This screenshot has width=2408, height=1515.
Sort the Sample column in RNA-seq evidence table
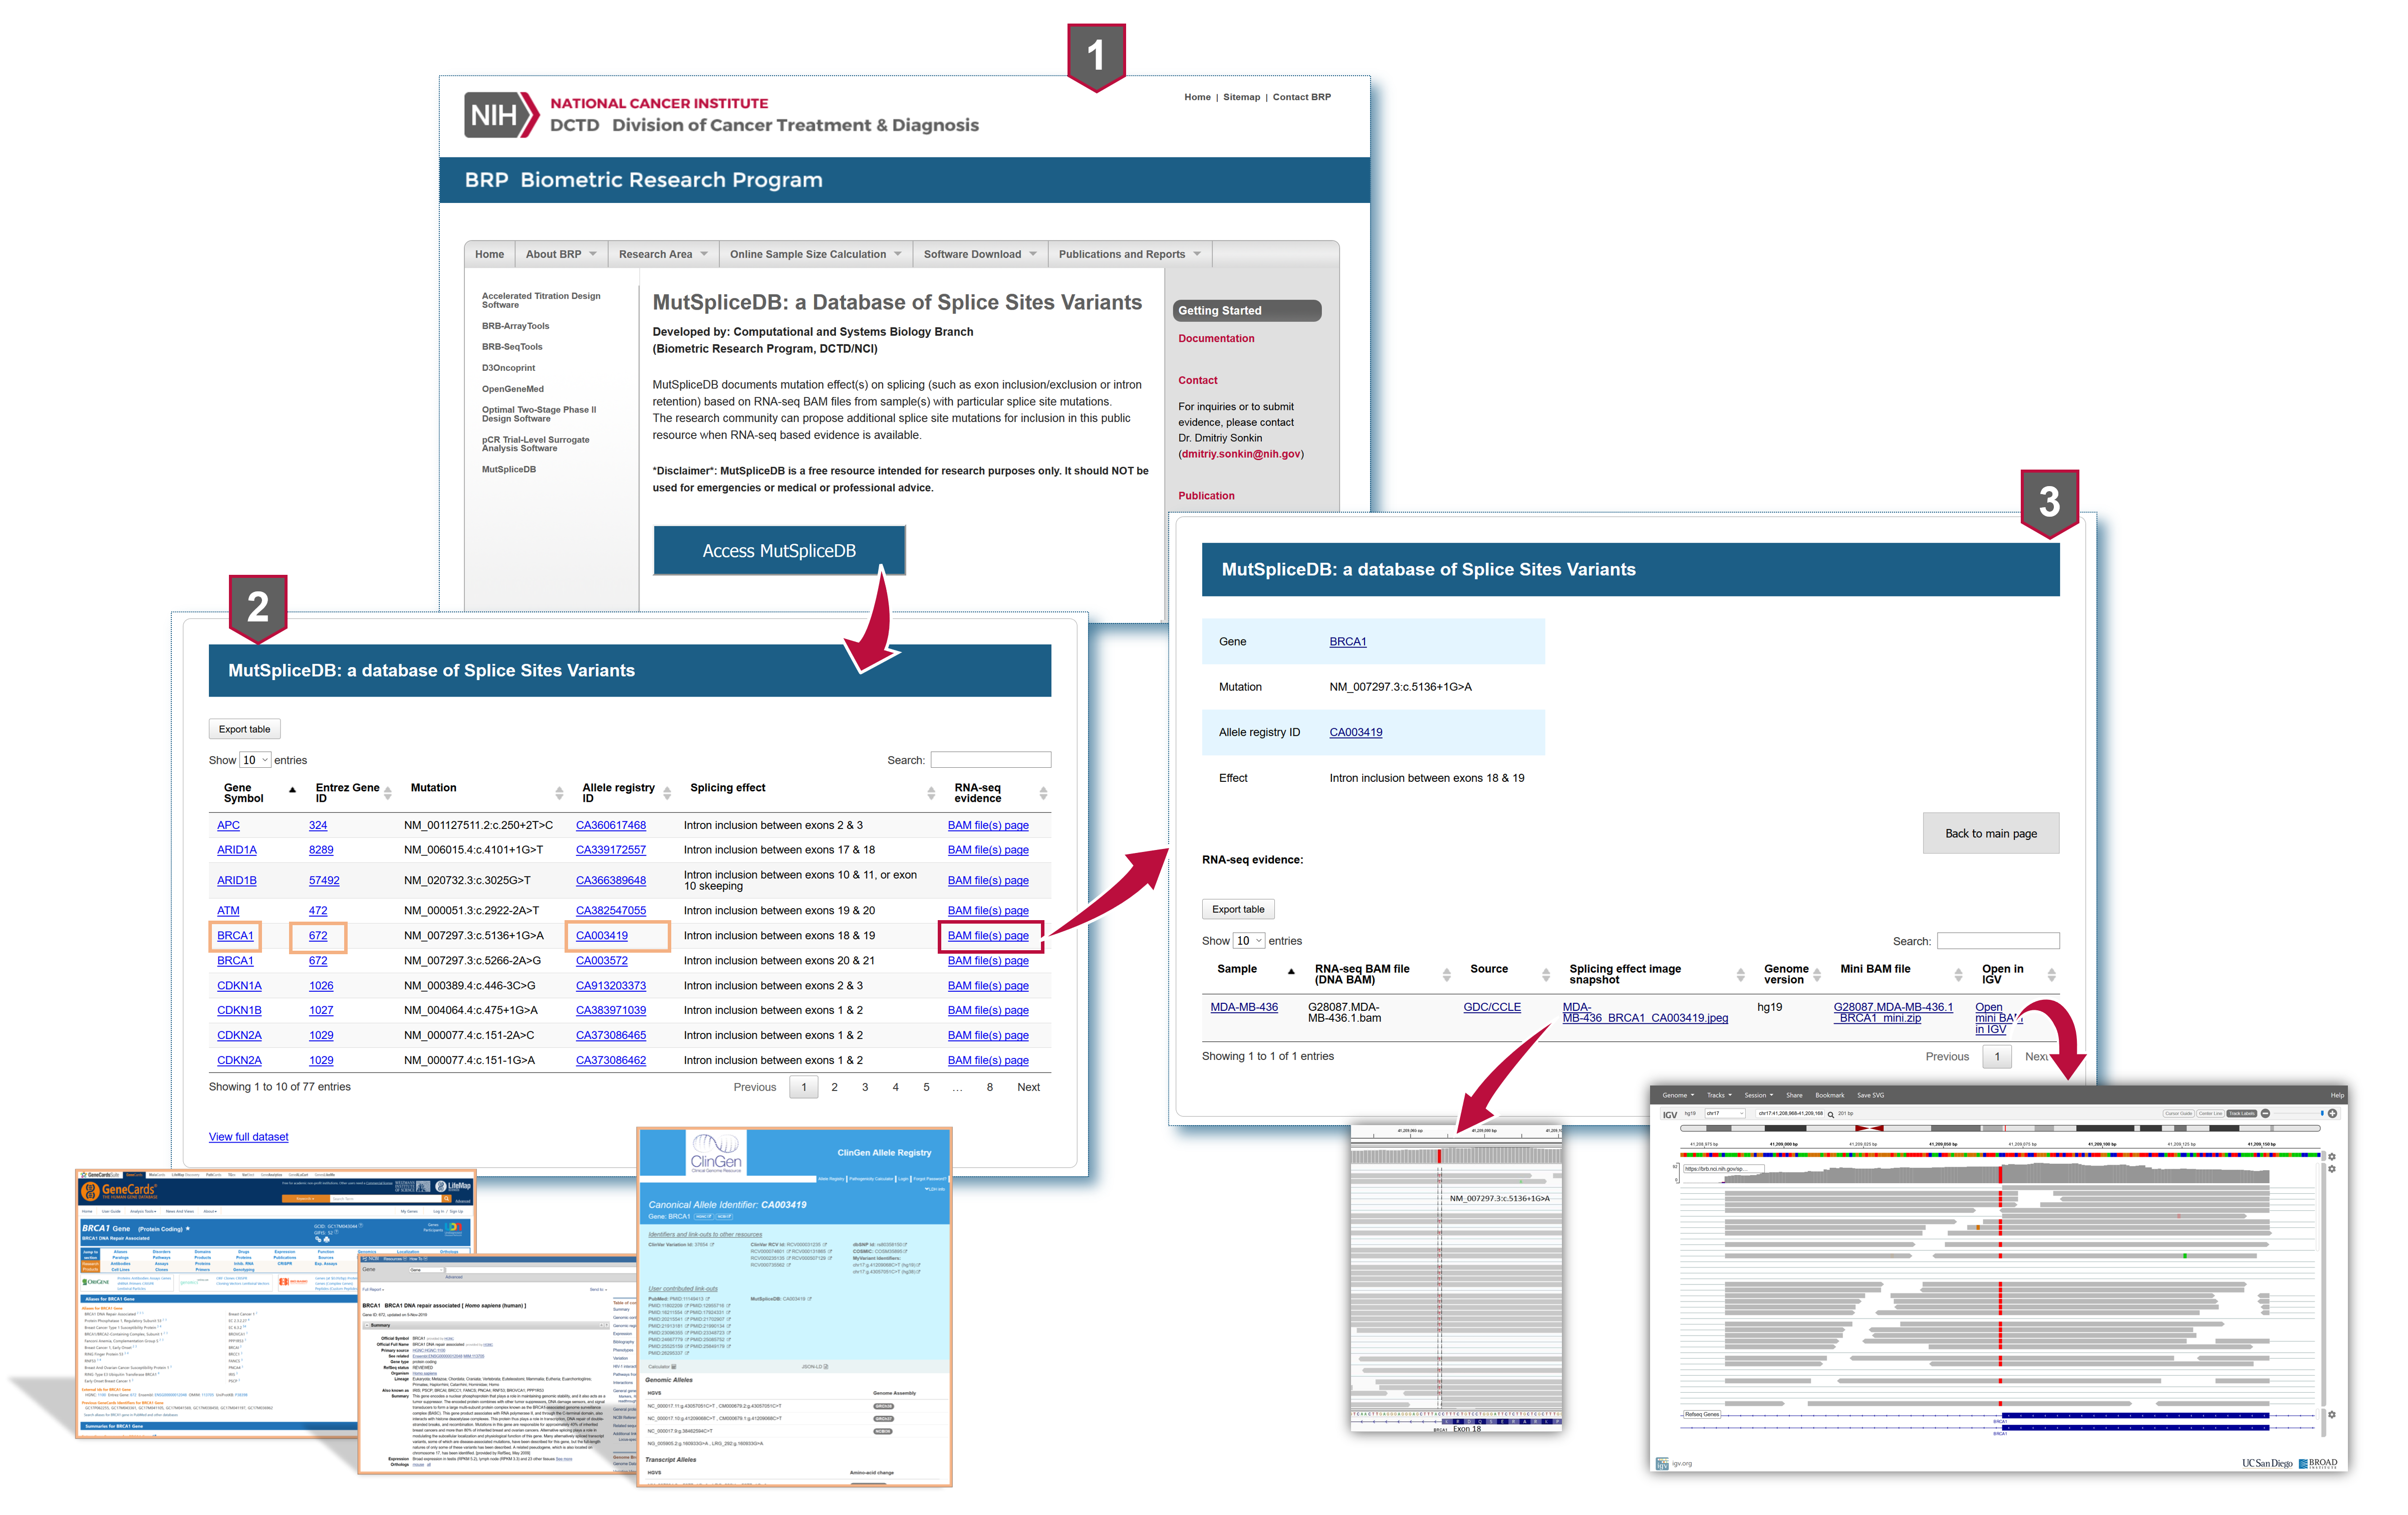(1291, 972)
